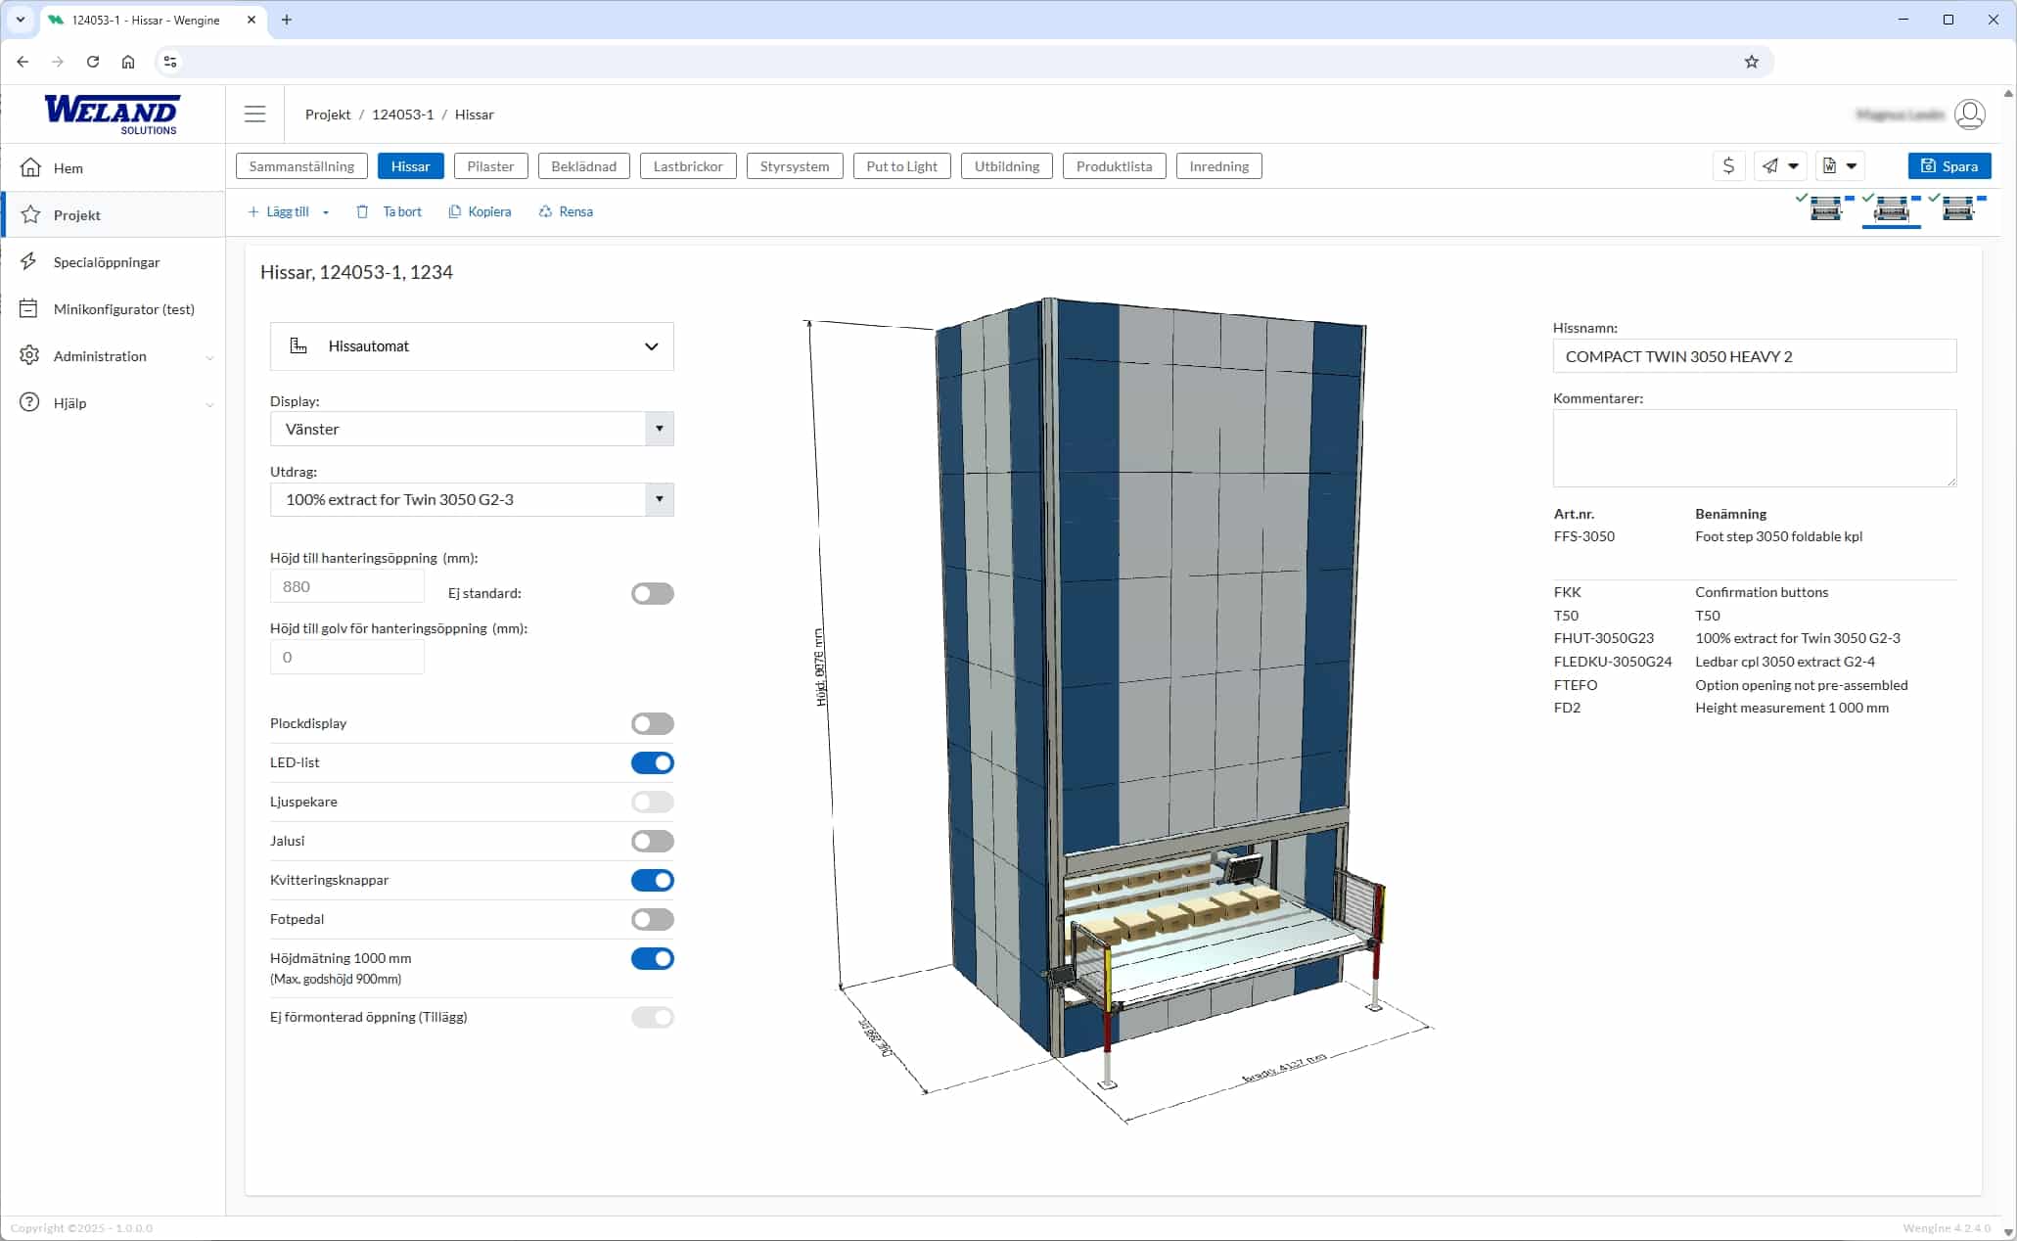Switch to the Pilaster tab

490,166
